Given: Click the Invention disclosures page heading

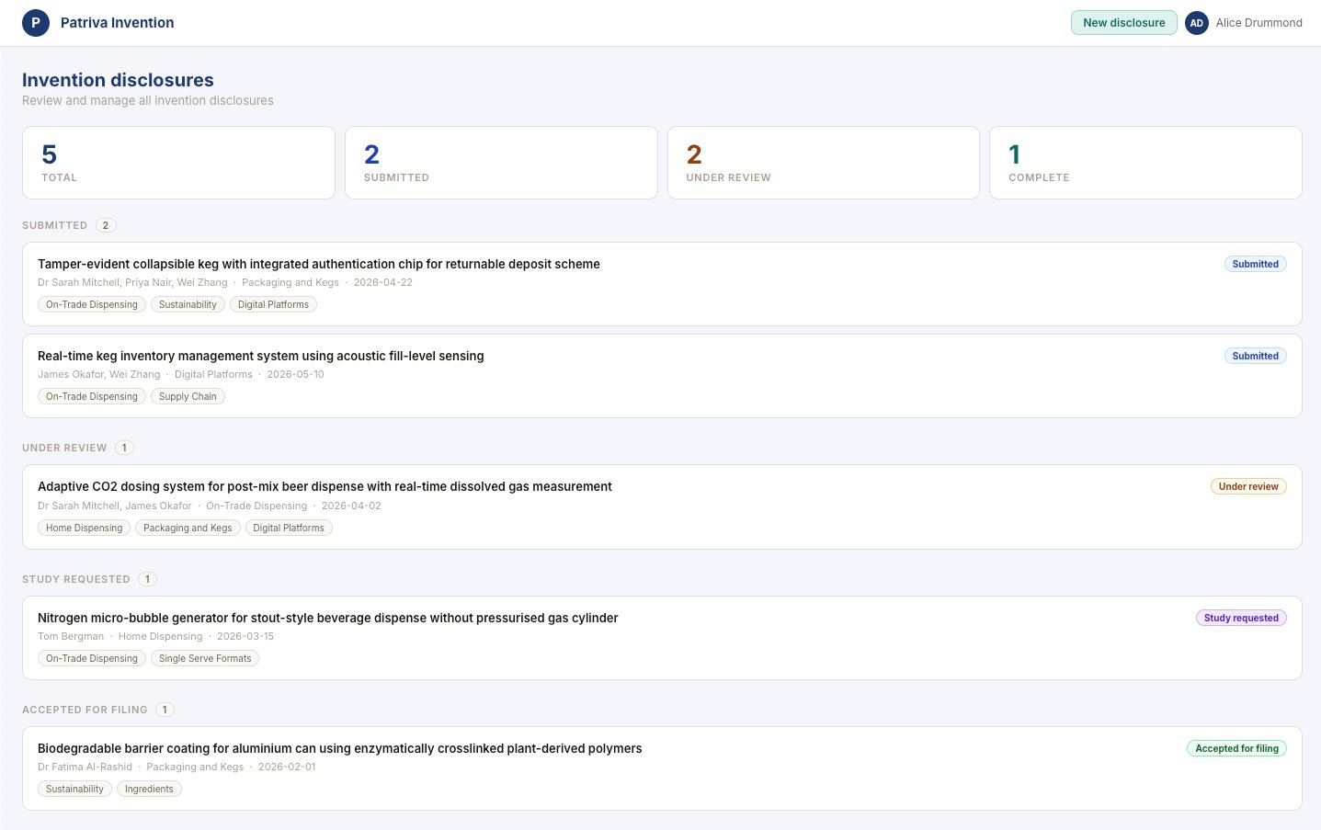Looking at the screenshot, I should coord(118,80).
